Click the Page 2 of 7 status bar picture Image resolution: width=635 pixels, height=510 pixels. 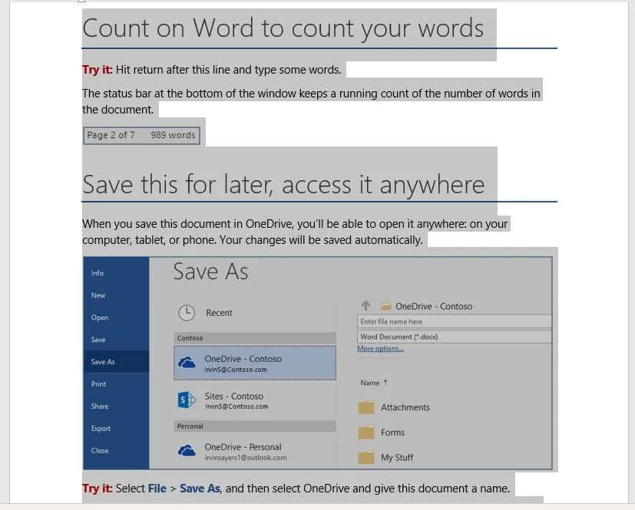(141, 135)
